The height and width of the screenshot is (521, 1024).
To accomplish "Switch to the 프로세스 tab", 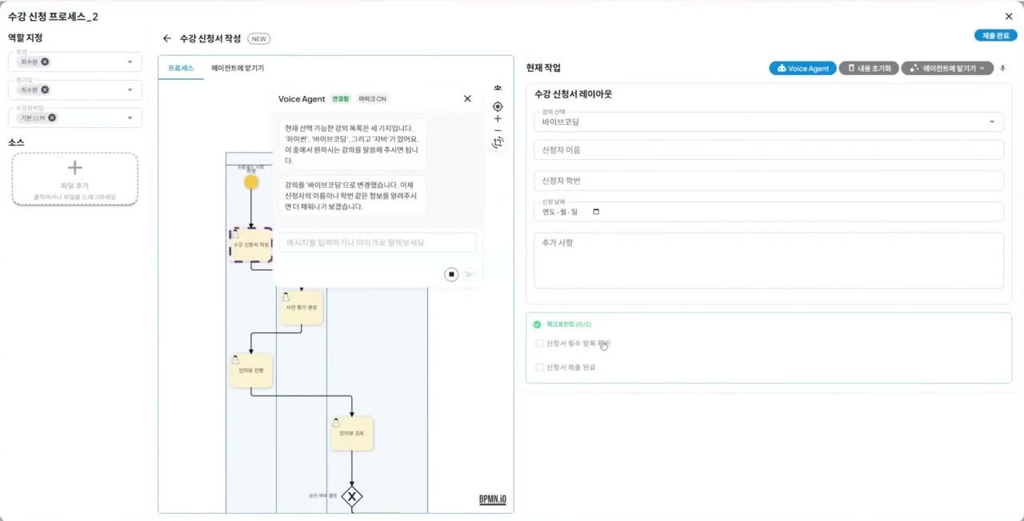I will 181,68.
